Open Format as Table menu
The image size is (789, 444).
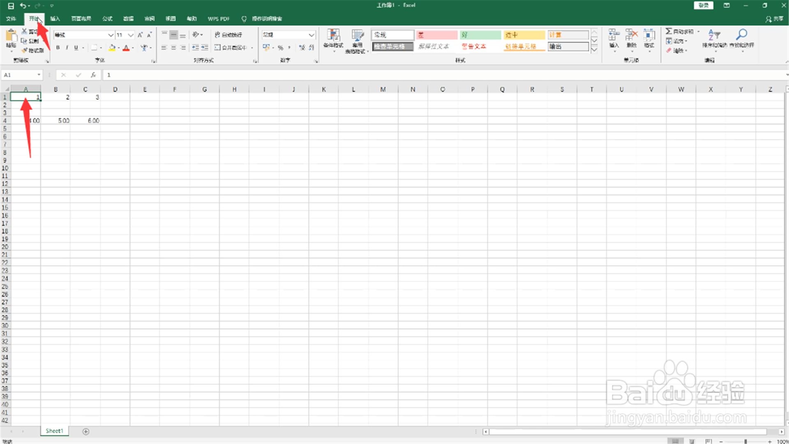click(x=357, y=41)
